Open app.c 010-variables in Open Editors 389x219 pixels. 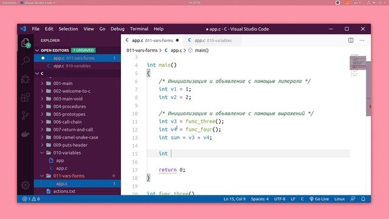(x=77, y=66)
